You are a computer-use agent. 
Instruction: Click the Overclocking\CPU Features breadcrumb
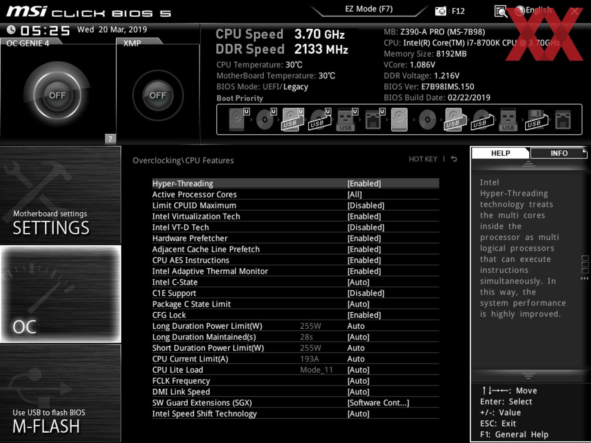coord(183,160)
